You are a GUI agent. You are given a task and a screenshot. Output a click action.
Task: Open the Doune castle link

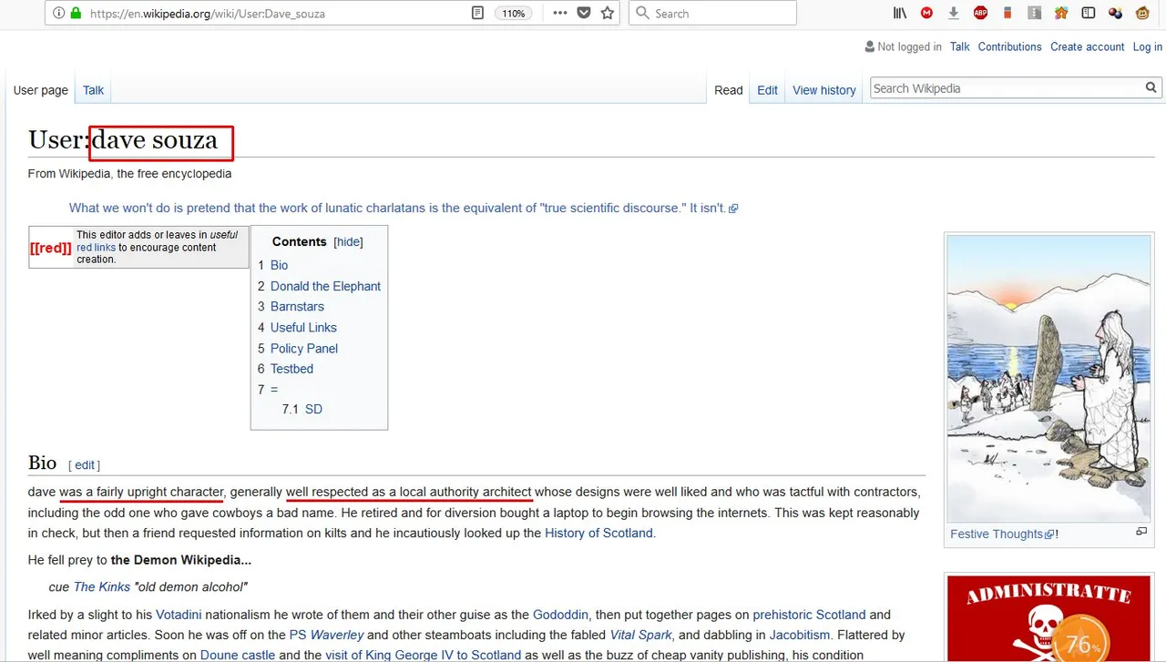[240, 656]
